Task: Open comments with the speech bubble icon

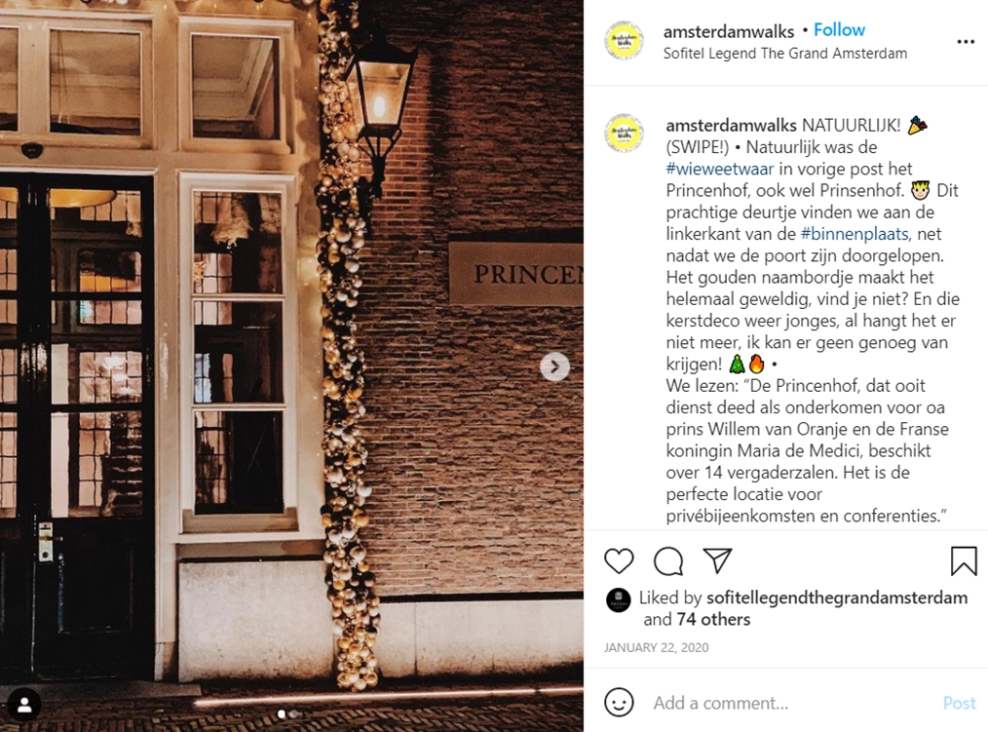Action: click(x=667, y=560)
